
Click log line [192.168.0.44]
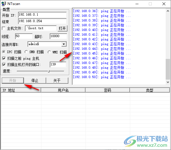coord(102,49)
